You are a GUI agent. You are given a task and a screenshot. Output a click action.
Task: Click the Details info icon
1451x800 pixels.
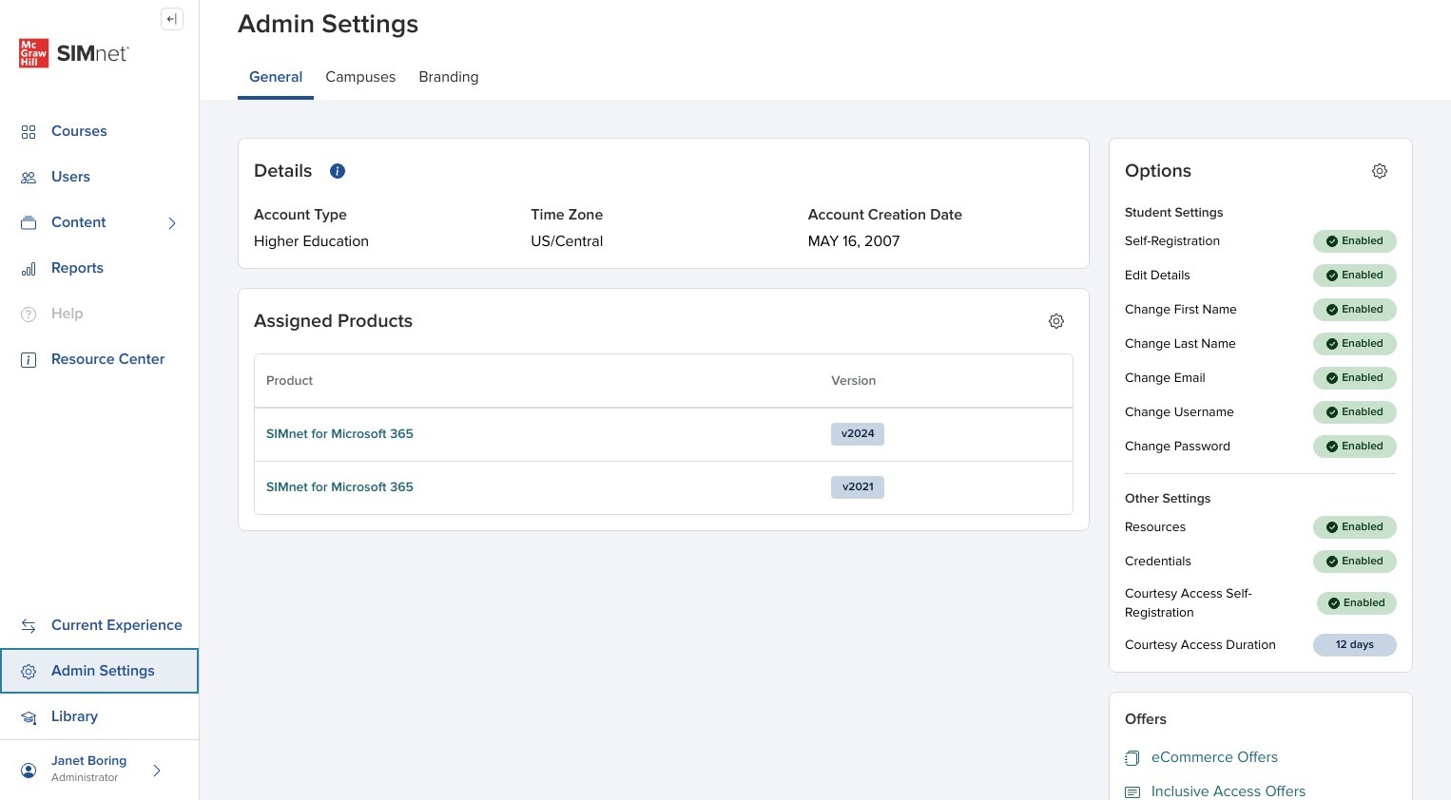click(338, 171)
